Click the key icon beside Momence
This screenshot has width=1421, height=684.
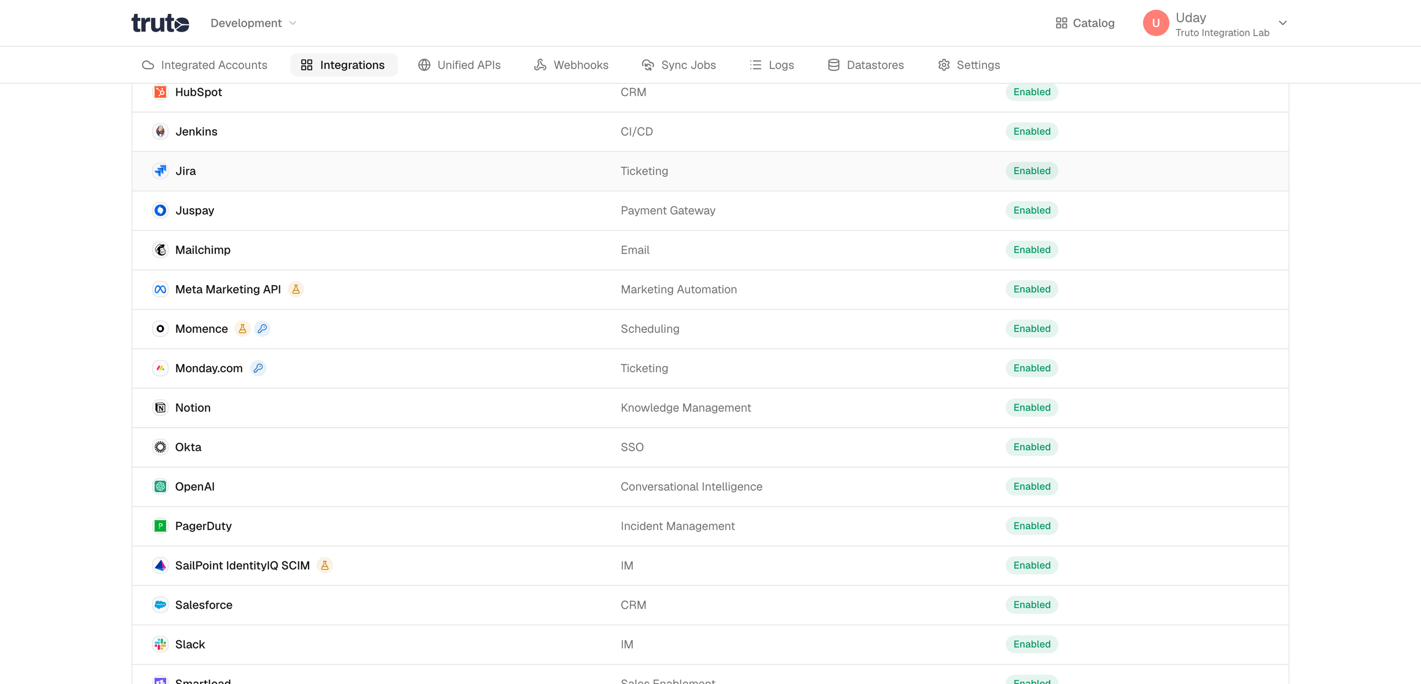point(263,328)
